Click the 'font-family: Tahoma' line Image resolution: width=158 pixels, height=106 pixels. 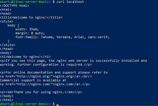[62, 37]
